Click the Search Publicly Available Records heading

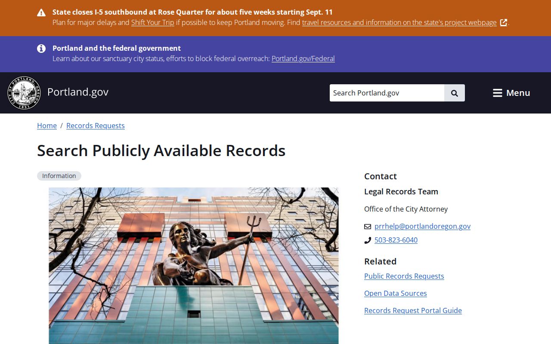pyautogui.click(x=161, y=151)
